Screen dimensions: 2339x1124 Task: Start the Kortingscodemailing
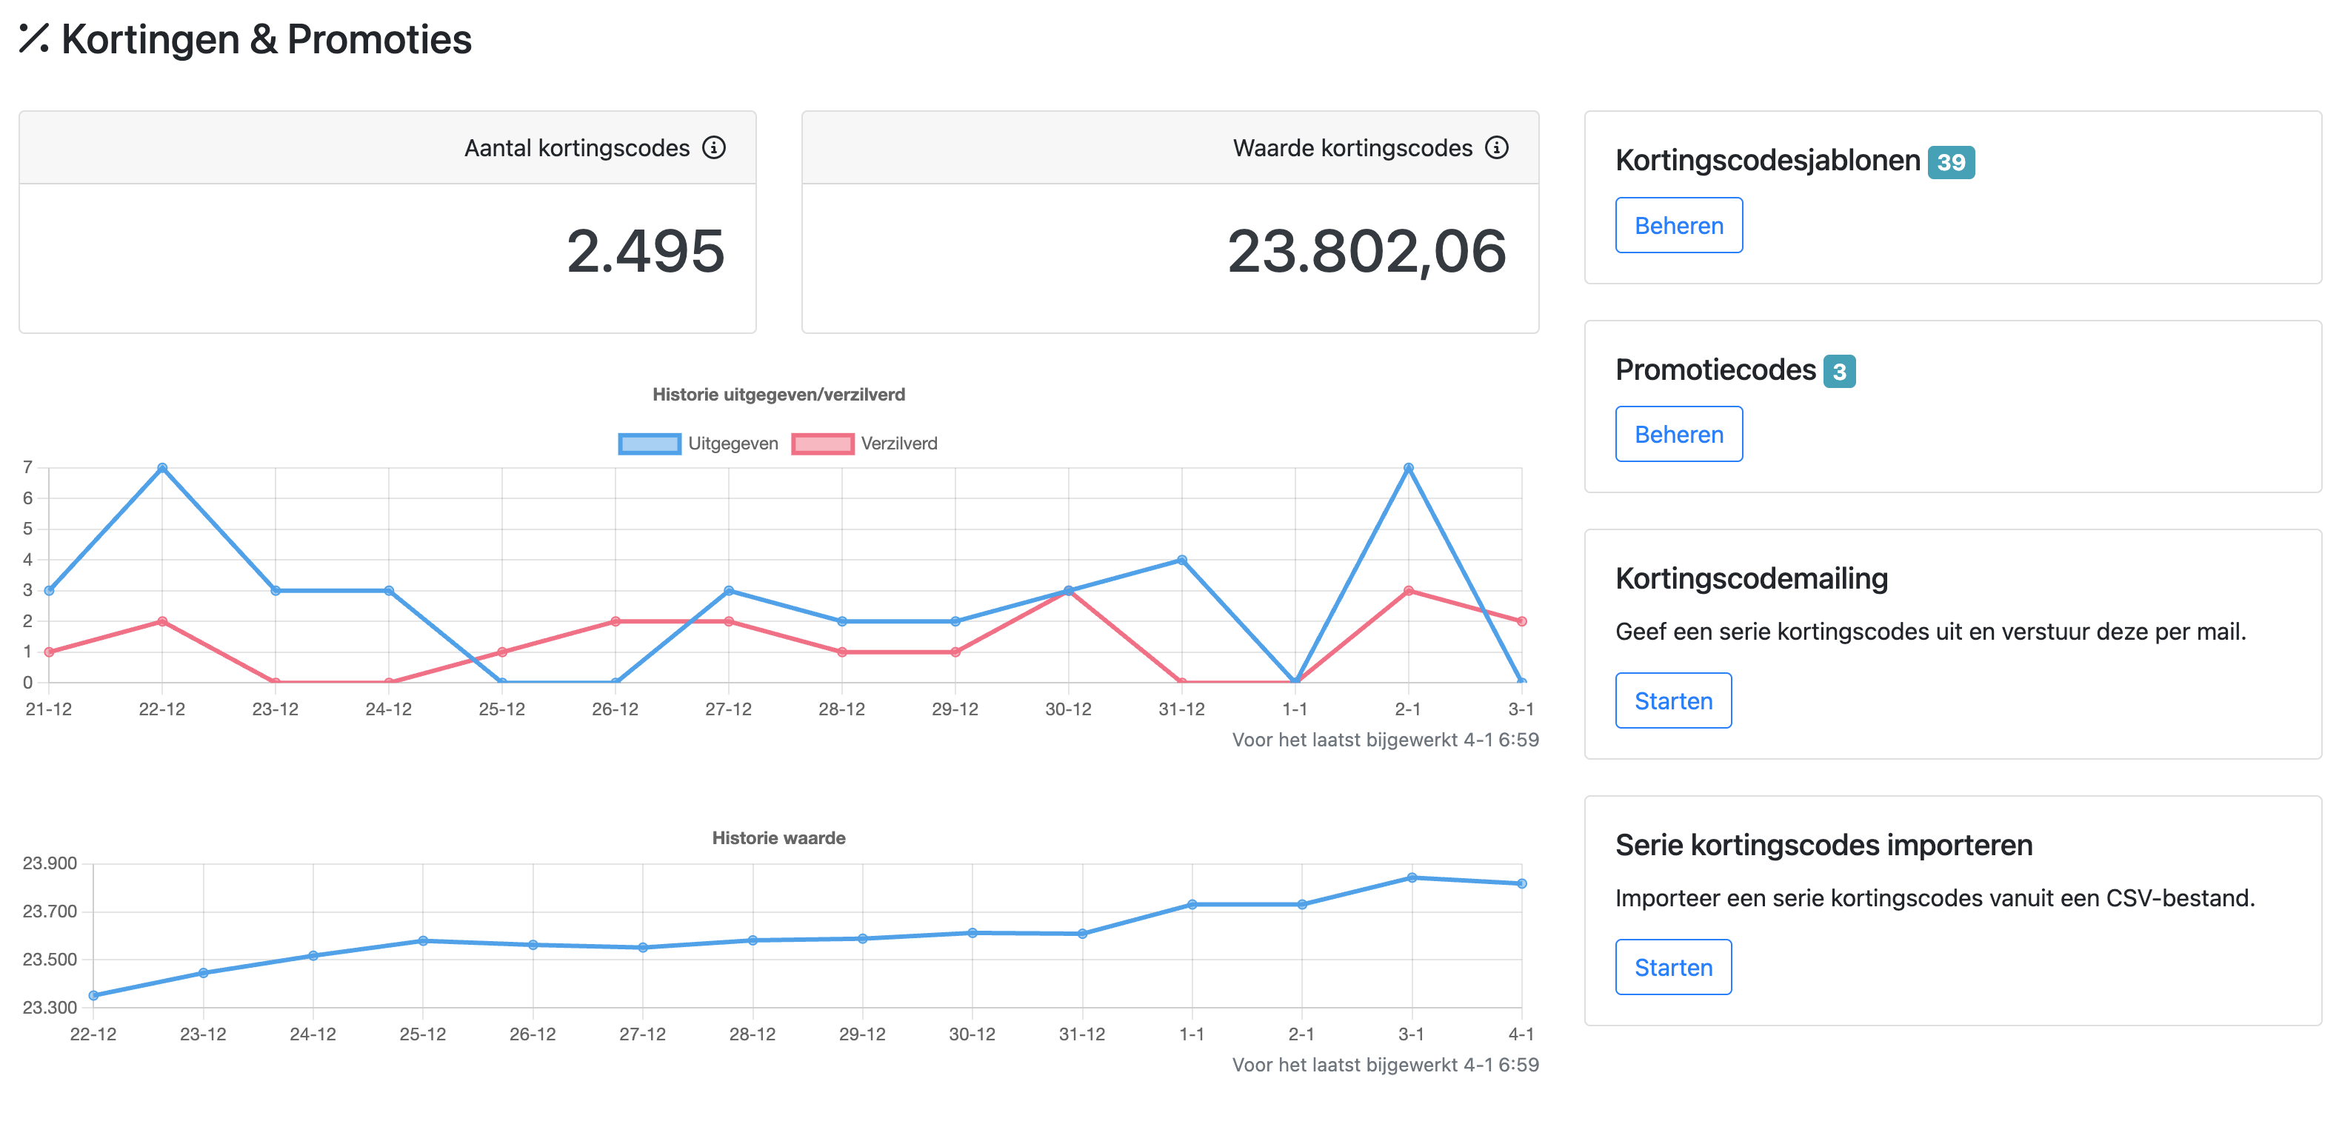(x=1672, y=700)
